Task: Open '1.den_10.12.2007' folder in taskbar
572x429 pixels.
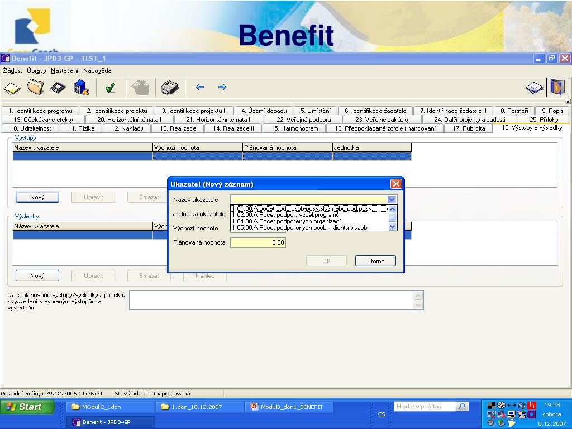Action: click(199, 407)
